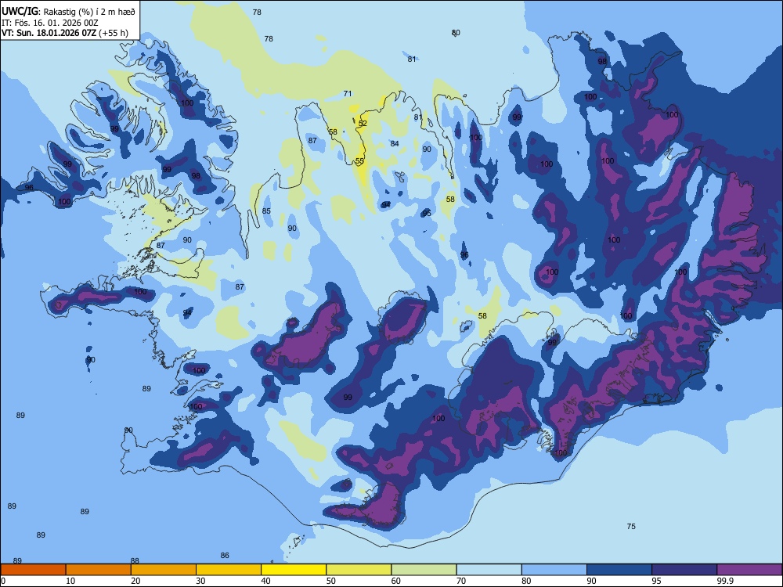Click the '95' humidity value on the map
The height and width of the screenshot is (587, 783).
coord(427,213)
